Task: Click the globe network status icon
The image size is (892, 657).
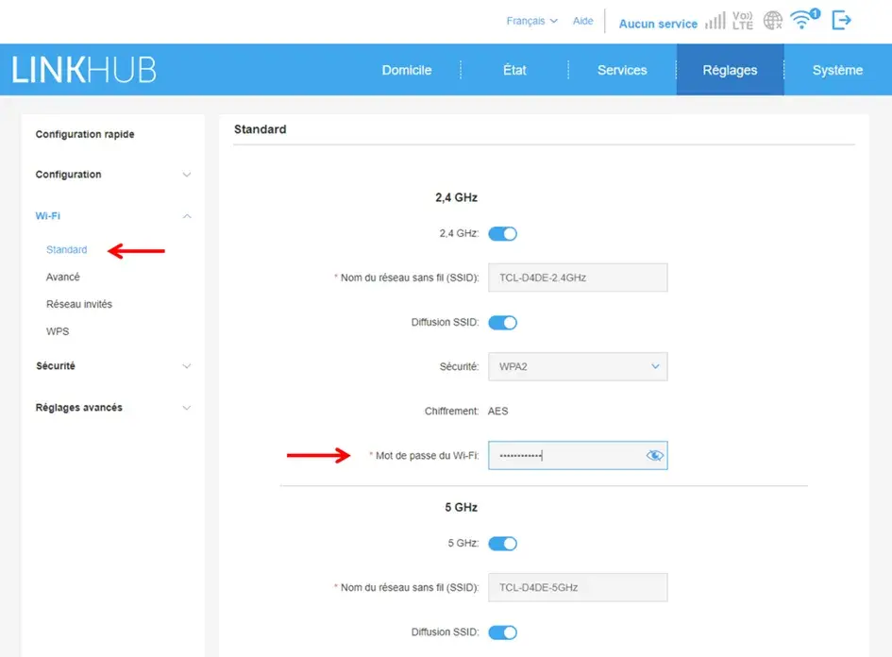Action: click(773, 21)
